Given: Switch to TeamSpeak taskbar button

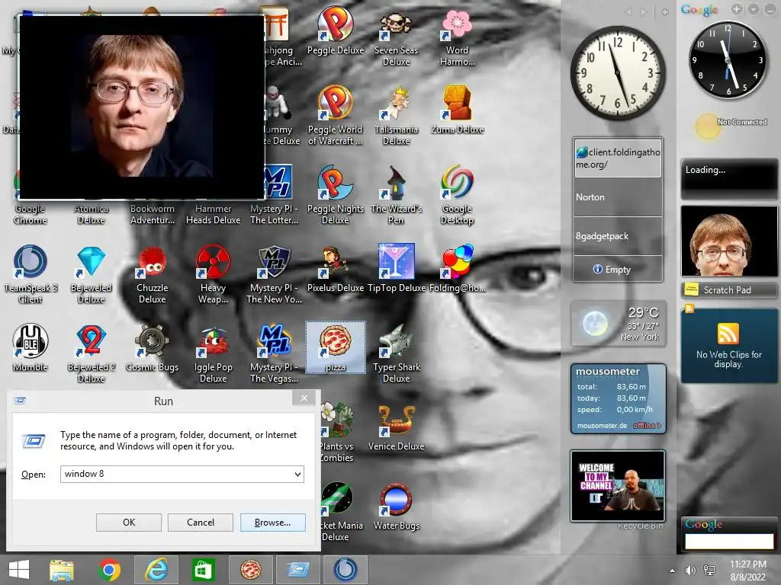Looking at the screenshot, I should pyautogui.click(x=346, y=570).
